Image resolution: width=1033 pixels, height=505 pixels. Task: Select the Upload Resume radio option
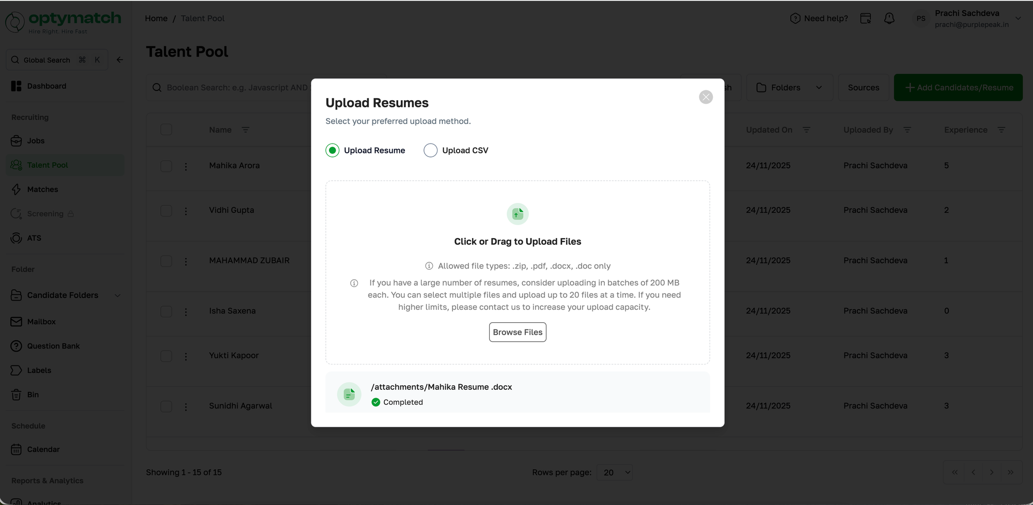333,150
